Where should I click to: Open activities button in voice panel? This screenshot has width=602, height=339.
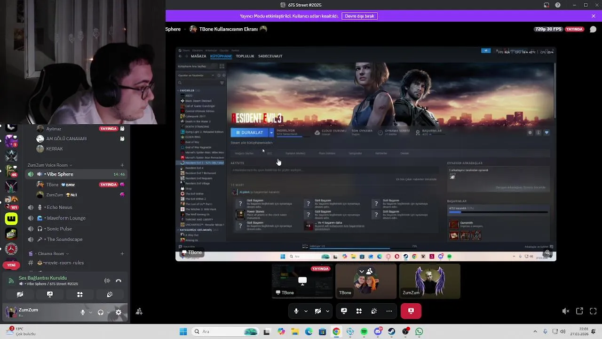tap(80, 294)
